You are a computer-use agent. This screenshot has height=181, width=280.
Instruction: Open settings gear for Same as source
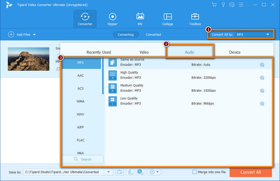point(262,65)
